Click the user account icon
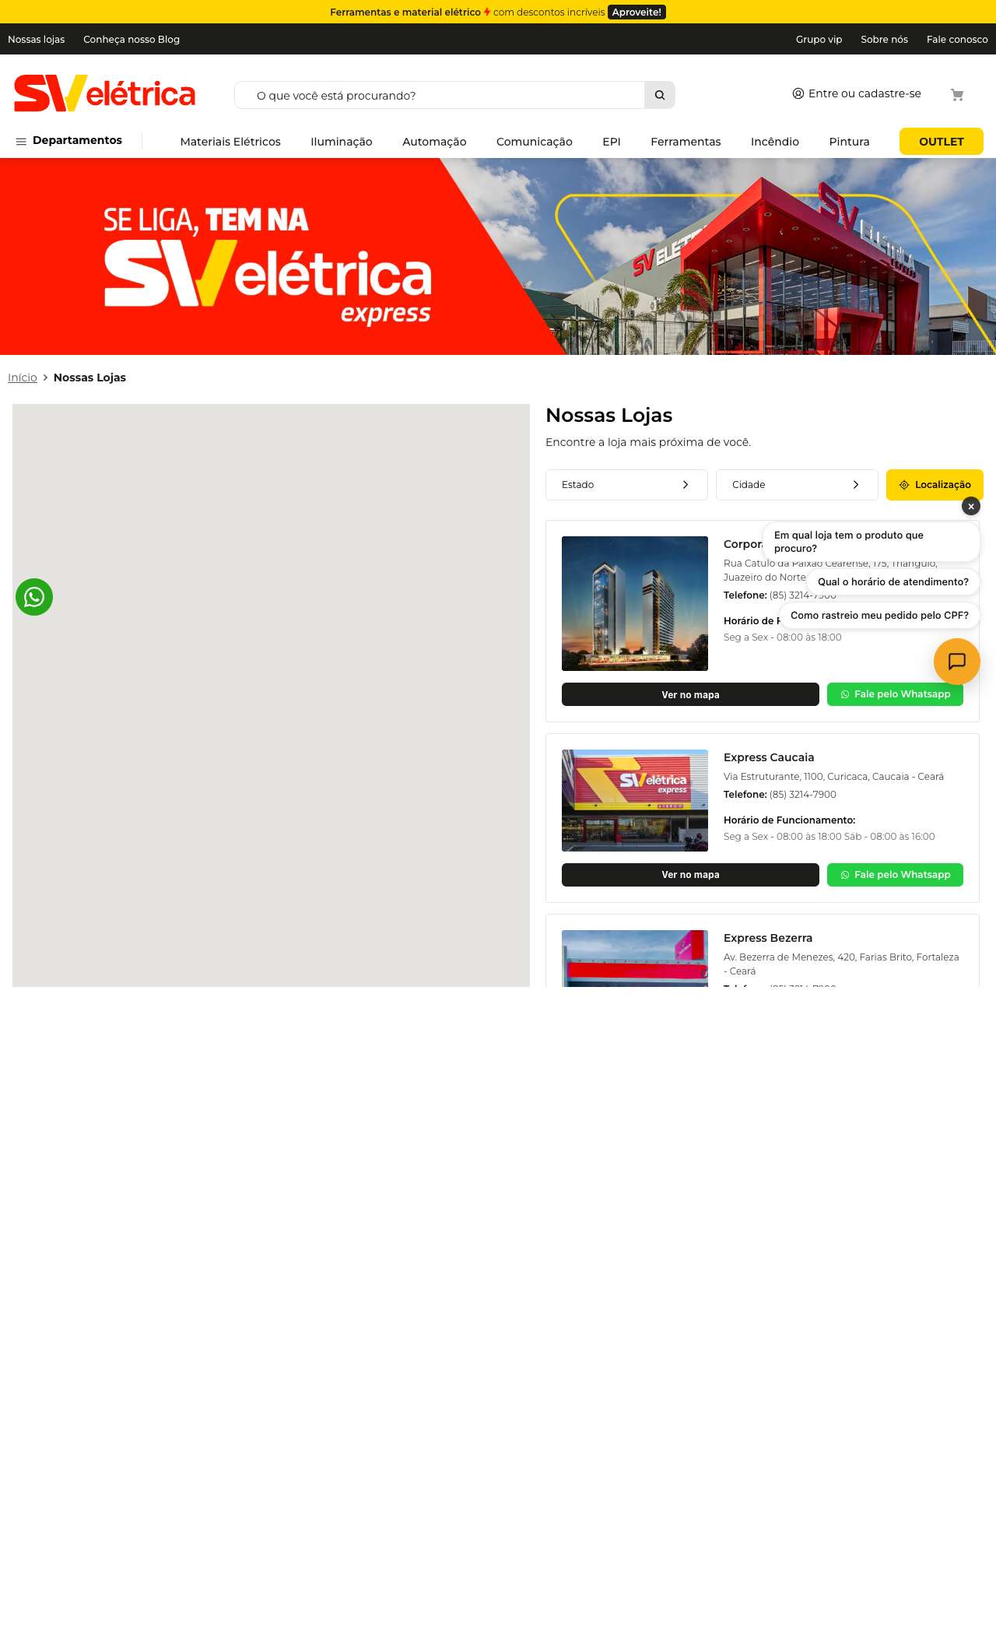The width and height of the screenshot is (996, 1633). [x=798, y=93]
